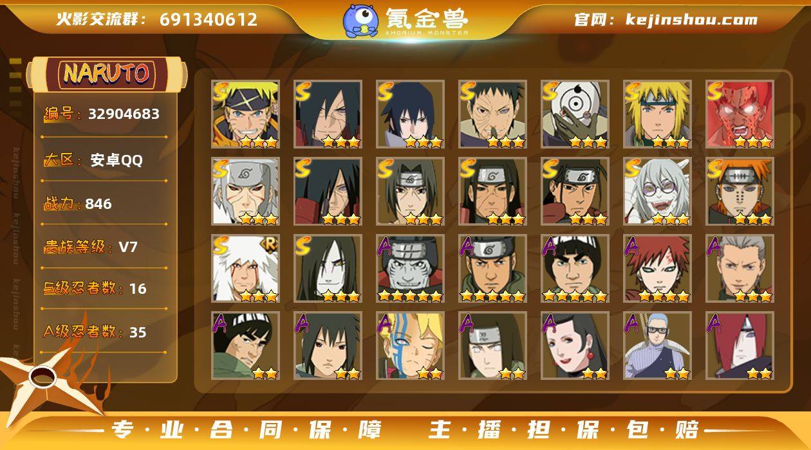The height and width of the screenshot is (450, 811).
Task: Click the account number 32904683
Action: pyautogui.click(x=124, y=114)
